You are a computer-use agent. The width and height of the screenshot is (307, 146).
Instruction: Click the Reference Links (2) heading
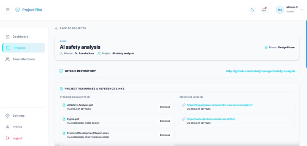tap(192, 97)
